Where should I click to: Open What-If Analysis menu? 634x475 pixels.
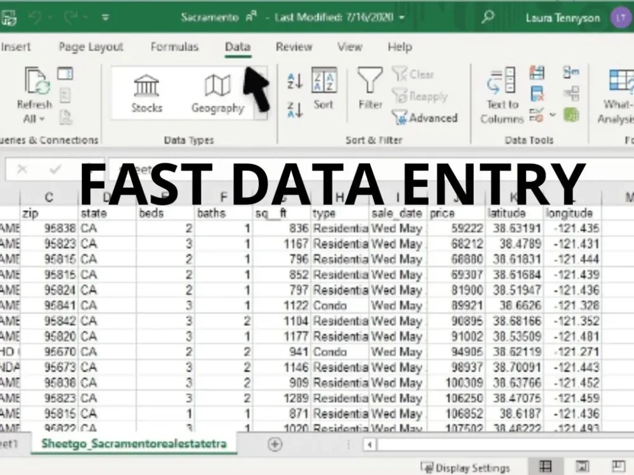click(x=616, y=96)
